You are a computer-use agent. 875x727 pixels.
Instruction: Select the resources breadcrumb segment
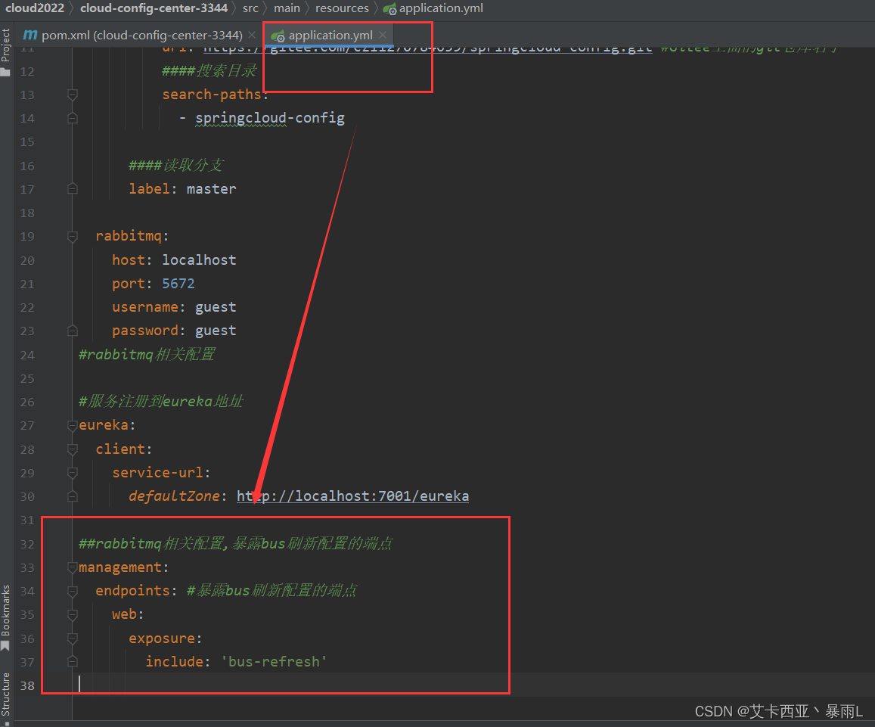pyautogui.click(x=342, y=8)
